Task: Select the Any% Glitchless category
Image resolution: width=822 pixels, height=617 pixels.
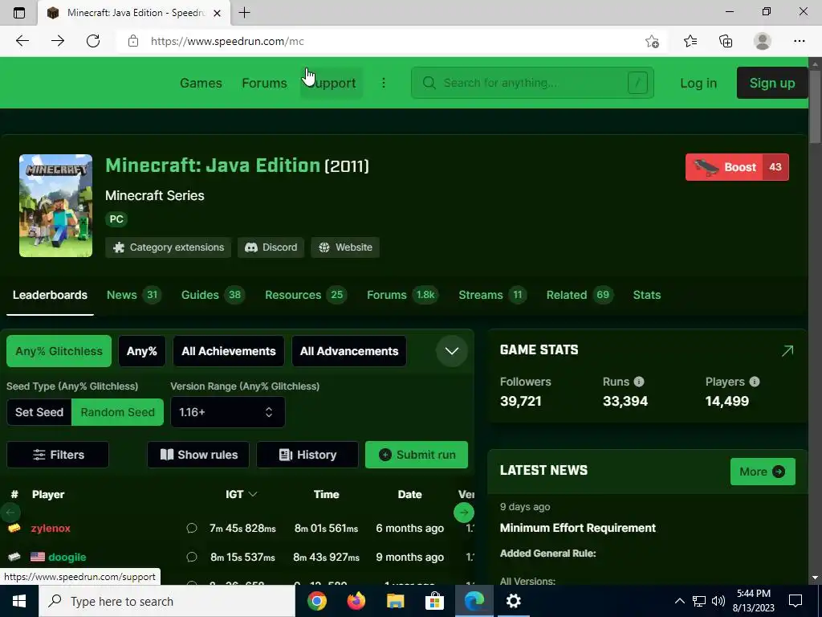Action: 59,351
